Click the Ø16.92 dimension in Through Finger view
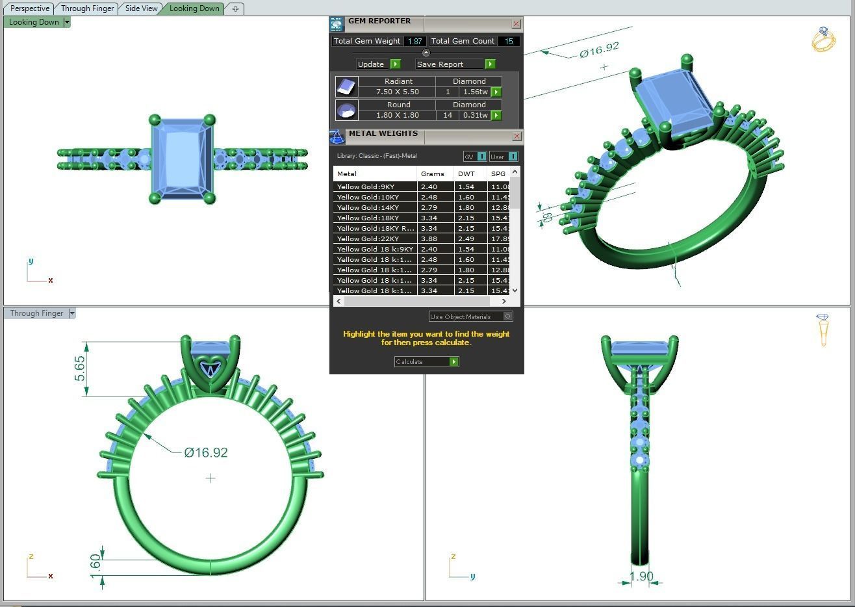855x607 pixels. [x=206, y=452]
